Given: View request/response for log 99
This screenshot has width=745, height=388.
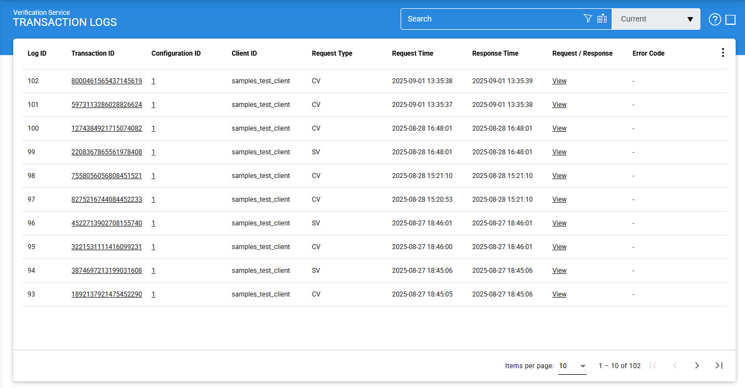Looking at the screenshot, I should click(559, 152).
